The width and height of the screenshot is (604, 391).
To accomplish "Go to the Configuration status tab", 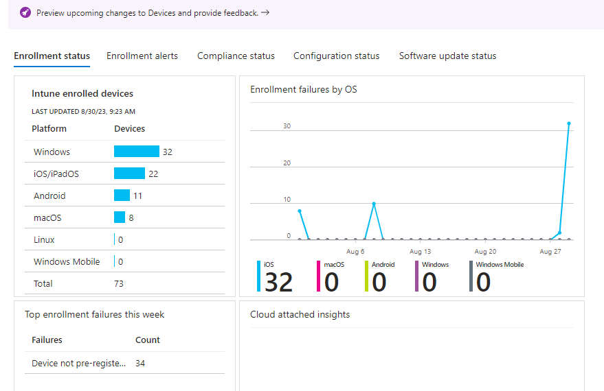I will [x=336, y=56].
